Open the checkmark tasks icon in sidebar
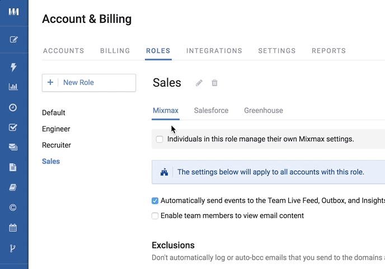This screenshot has width=385, height=269. click(13, 127)
